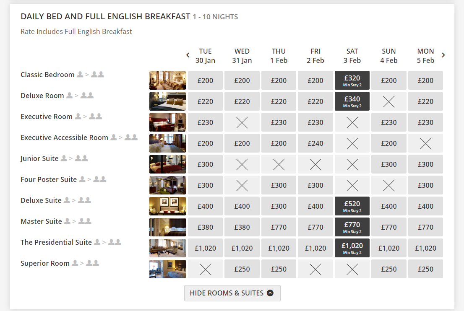The height and width of the screenshot is (311, 464).
Task: Choose Deluxe Suite £300 Thursday rate
Action: click(279, 206)
